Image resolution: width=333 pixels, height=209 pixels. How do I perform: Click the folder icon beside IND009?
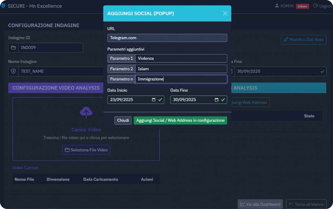pyautogui.click(x=13, y=48)
